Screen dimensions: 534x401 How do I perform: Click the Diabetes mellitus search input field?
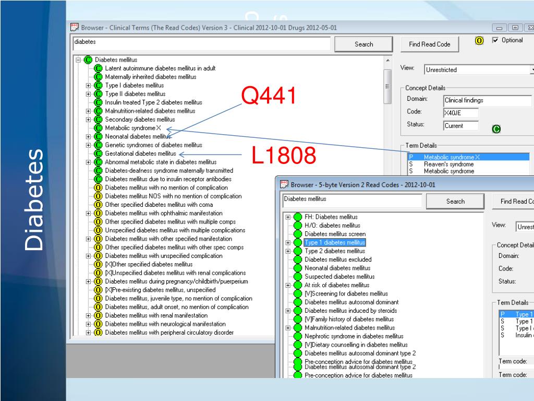[x=351, y=202]
